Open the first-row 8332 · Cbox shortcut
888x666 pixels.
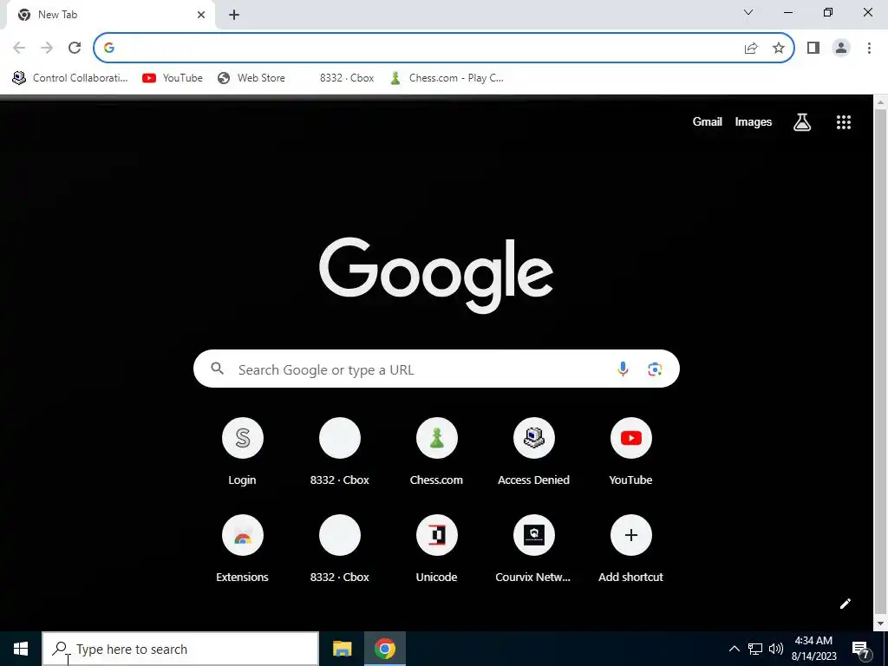click(340, 453)
